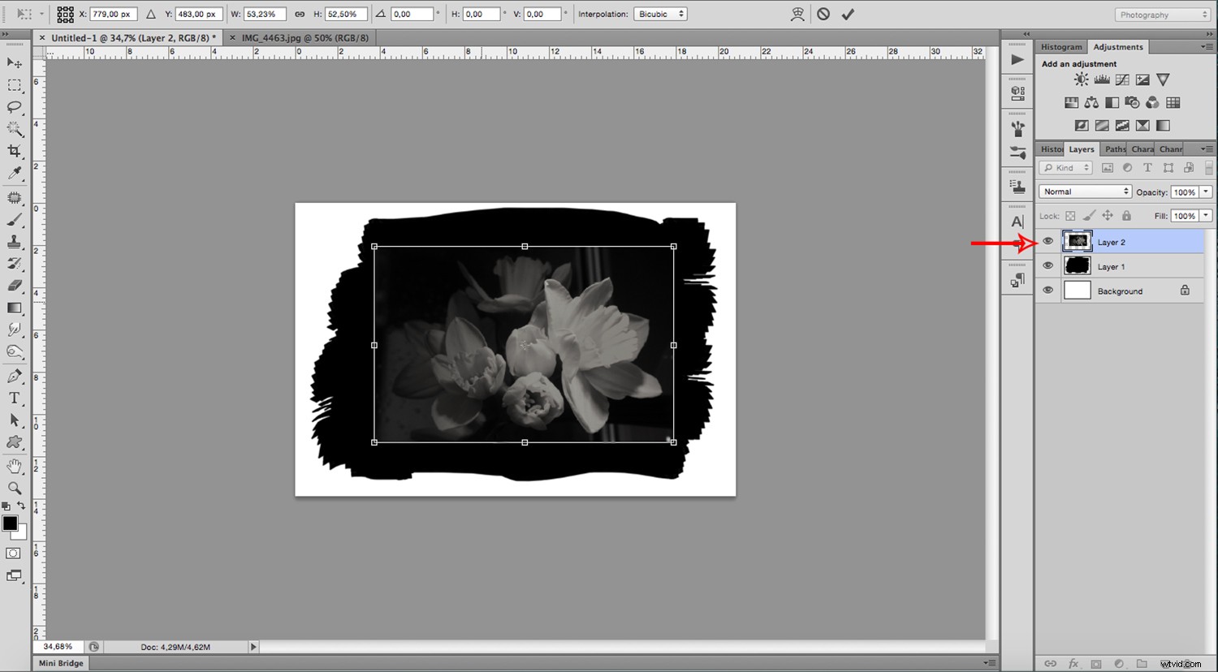This screenshot has height=672, width=1218.
Task: Open the Photography workspace switcher
Action: [x=1161, y=14]
